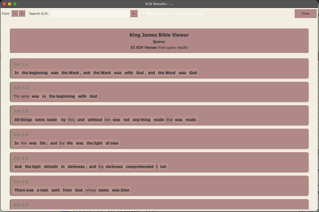Click 'All things' in Joh 1:3
319x212 pixels.
point(23,120)
